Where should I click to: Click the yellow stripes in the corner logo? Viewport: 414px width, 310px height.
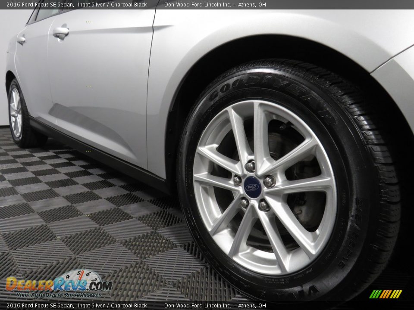(x=396, y=294)
